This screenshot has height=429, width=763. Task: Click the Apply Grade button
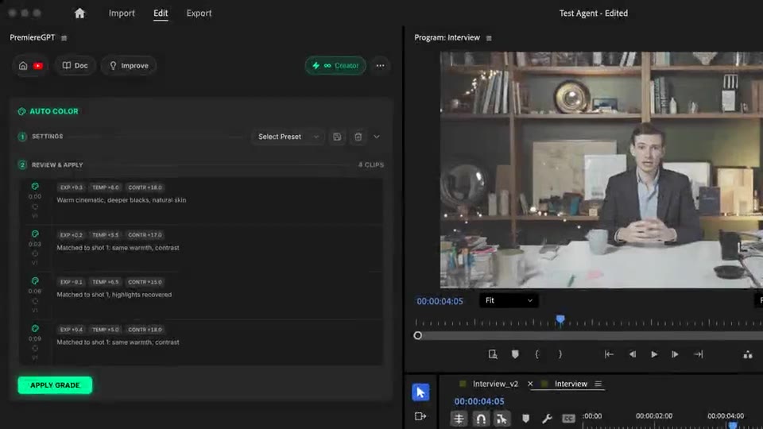tap(55, 385)
